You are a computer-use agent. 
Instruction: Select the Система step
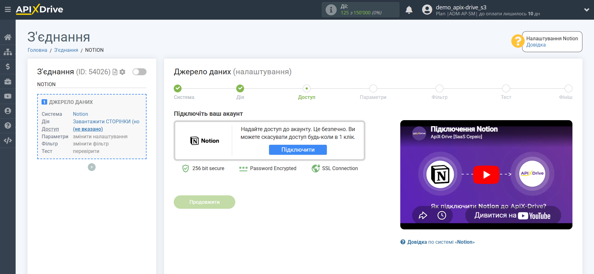tap(178, 89)
